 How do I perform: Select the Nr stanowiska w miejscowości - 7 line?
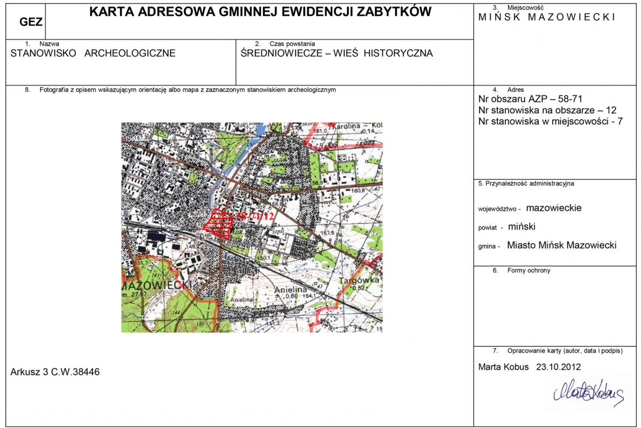click(551, 121)
